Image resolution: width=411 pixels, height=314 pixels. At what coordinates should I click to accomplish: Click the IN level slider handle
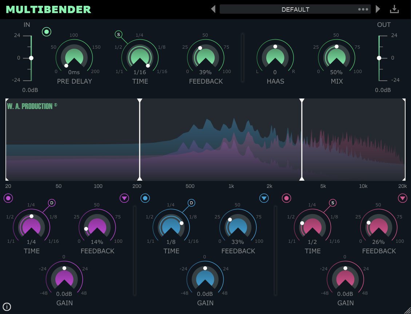click(31, 58)
